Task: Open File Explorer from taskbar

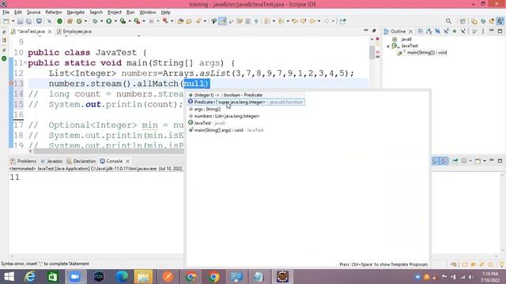Action: (x=144, y=277)
